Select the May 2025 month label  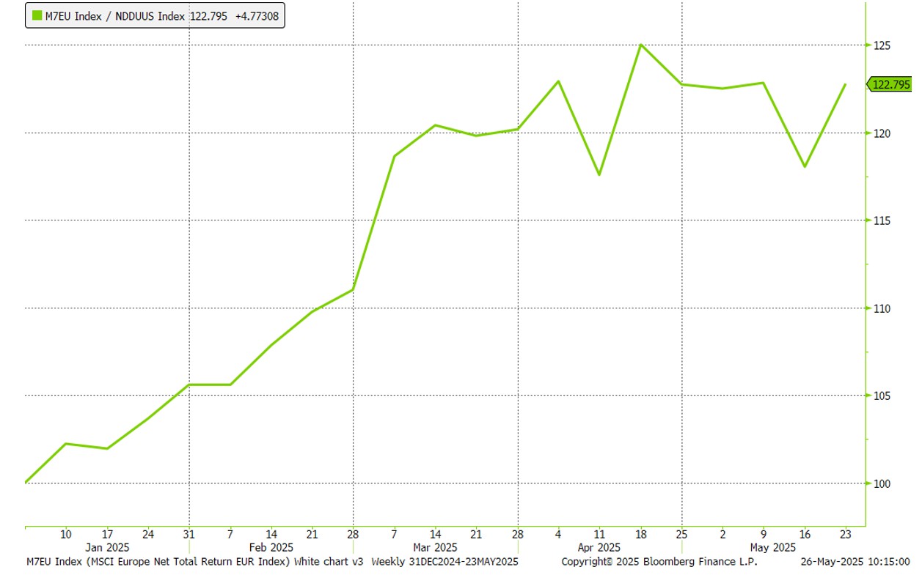point(764,547)
